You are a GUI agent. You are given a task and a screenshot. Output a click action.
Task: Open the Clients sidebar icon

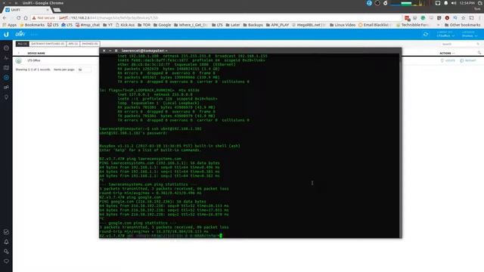click(x=6, y=88)
